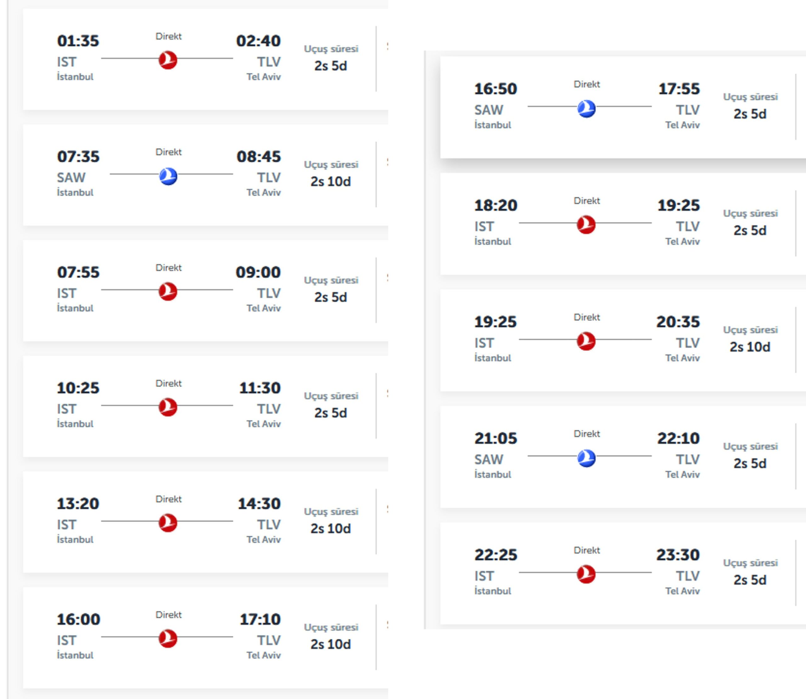
Task: Click Turkish Airlines logo on 13:20 flight
Action: pyautogui.click(x=168, y=523)
